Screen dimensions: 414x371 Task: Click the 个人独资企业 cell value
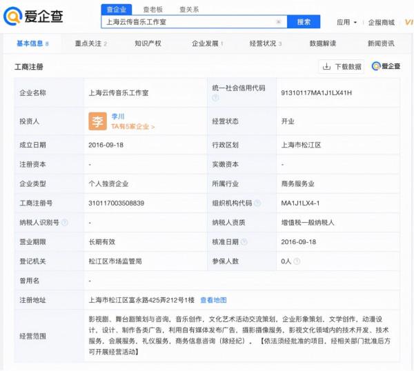pyautogui.click(x=108, y=183)
